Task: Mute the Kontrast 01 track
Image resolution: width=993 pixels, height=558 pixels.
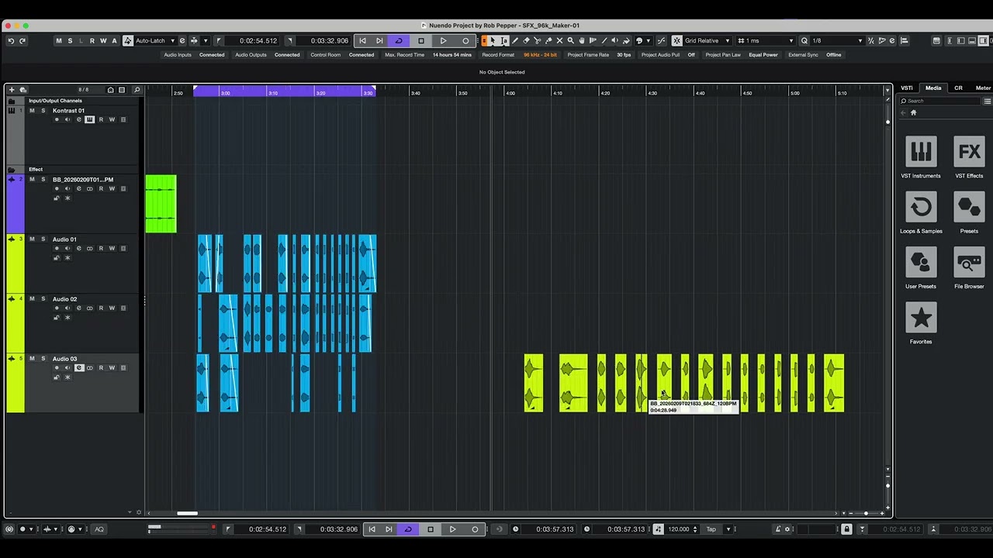Action: coord(32,111)
